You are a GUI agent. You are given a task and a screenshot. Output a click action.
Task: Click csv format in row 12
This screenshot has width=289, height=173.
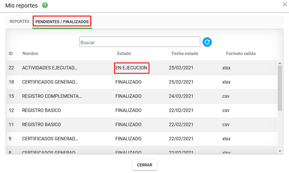[x=226, y=111]
